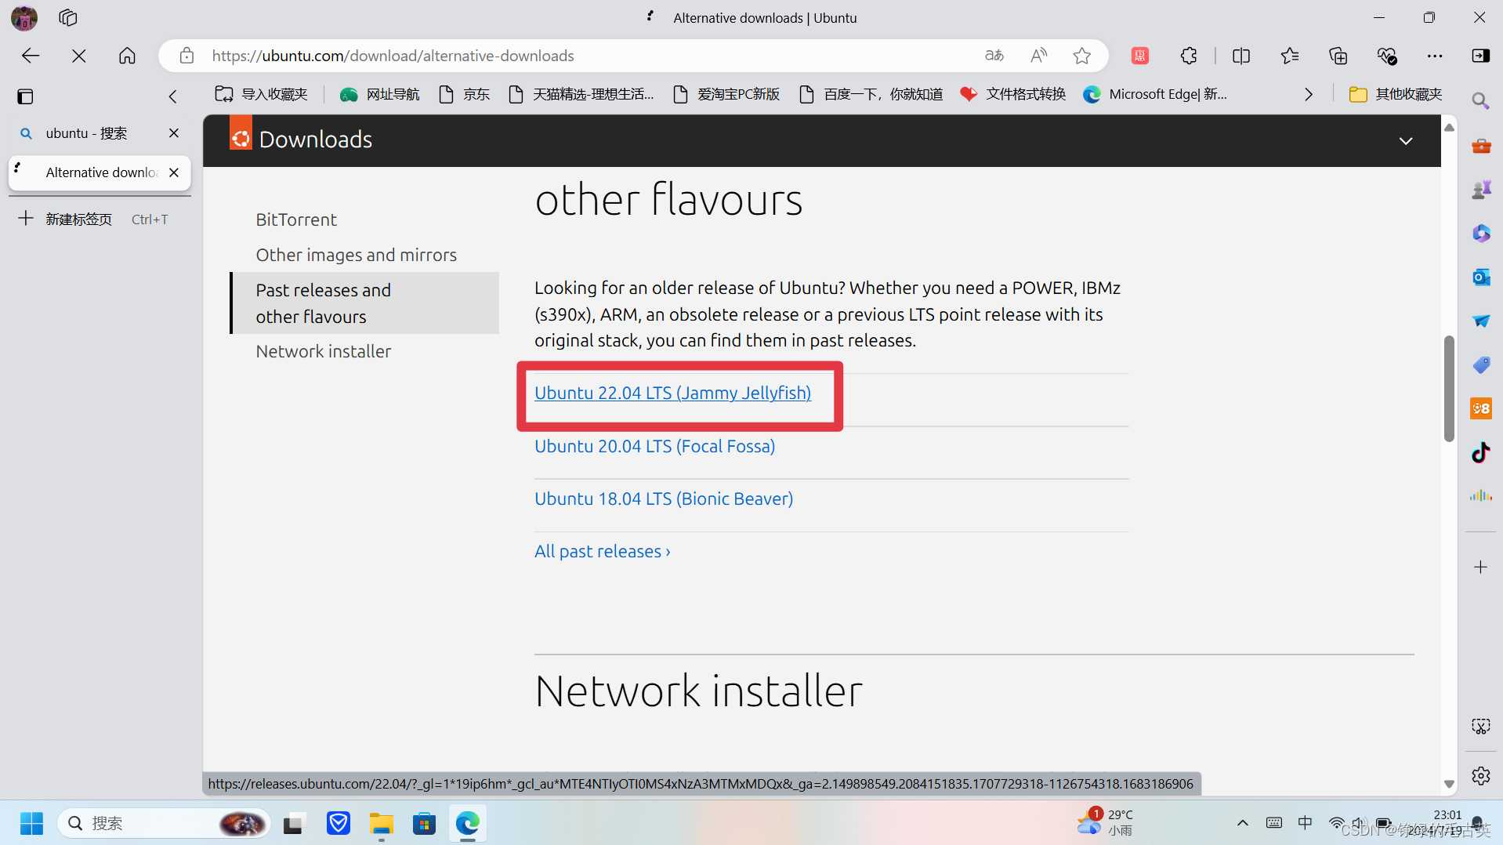Image resolution: width=1503 pixels, height=845 pixels.
Task: Toggle the vertical tabs panel icon
Action: [x=25, y=96]
